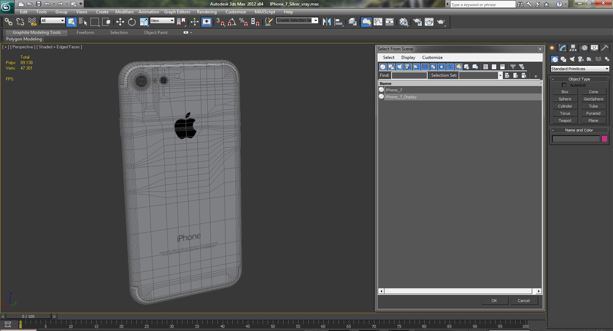Toggle Display Geometry filter in Select From Scene
613x331 pixels.
click(383, 67)
